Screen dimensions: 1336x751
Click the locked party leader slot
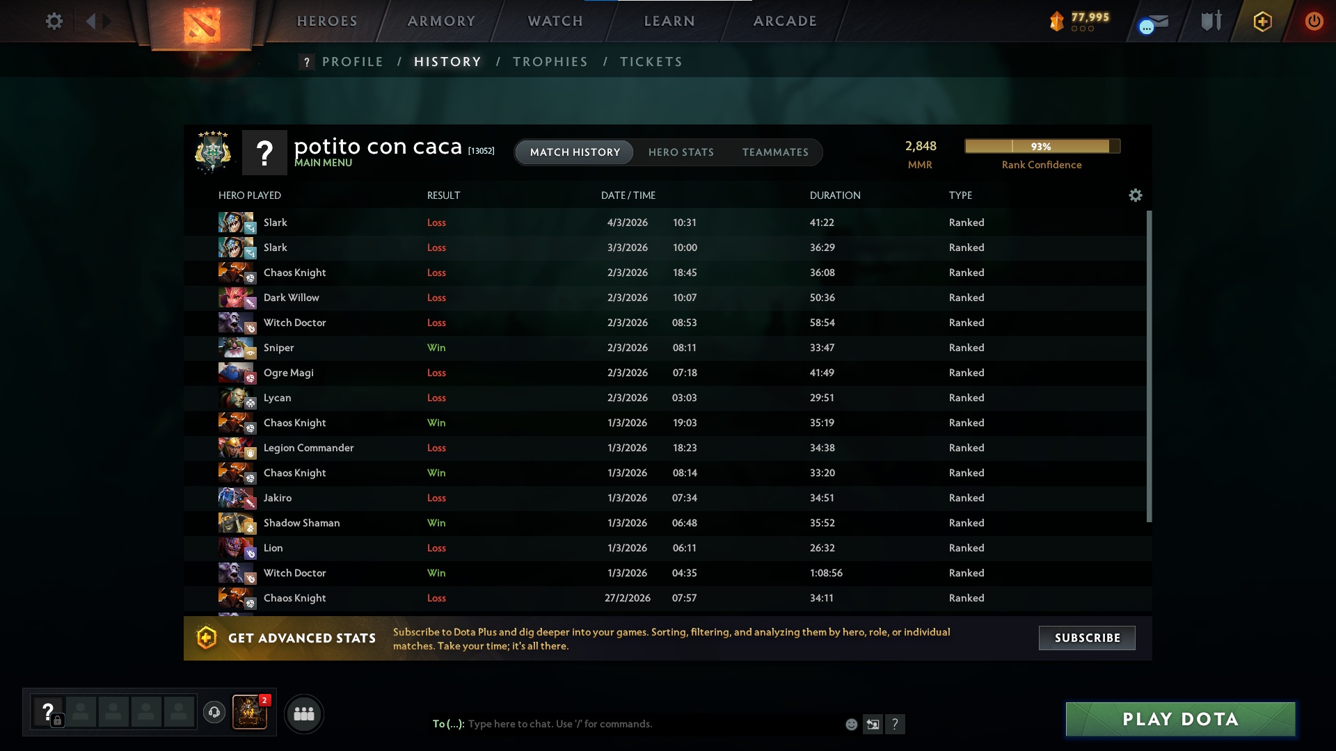click(49, 713)
